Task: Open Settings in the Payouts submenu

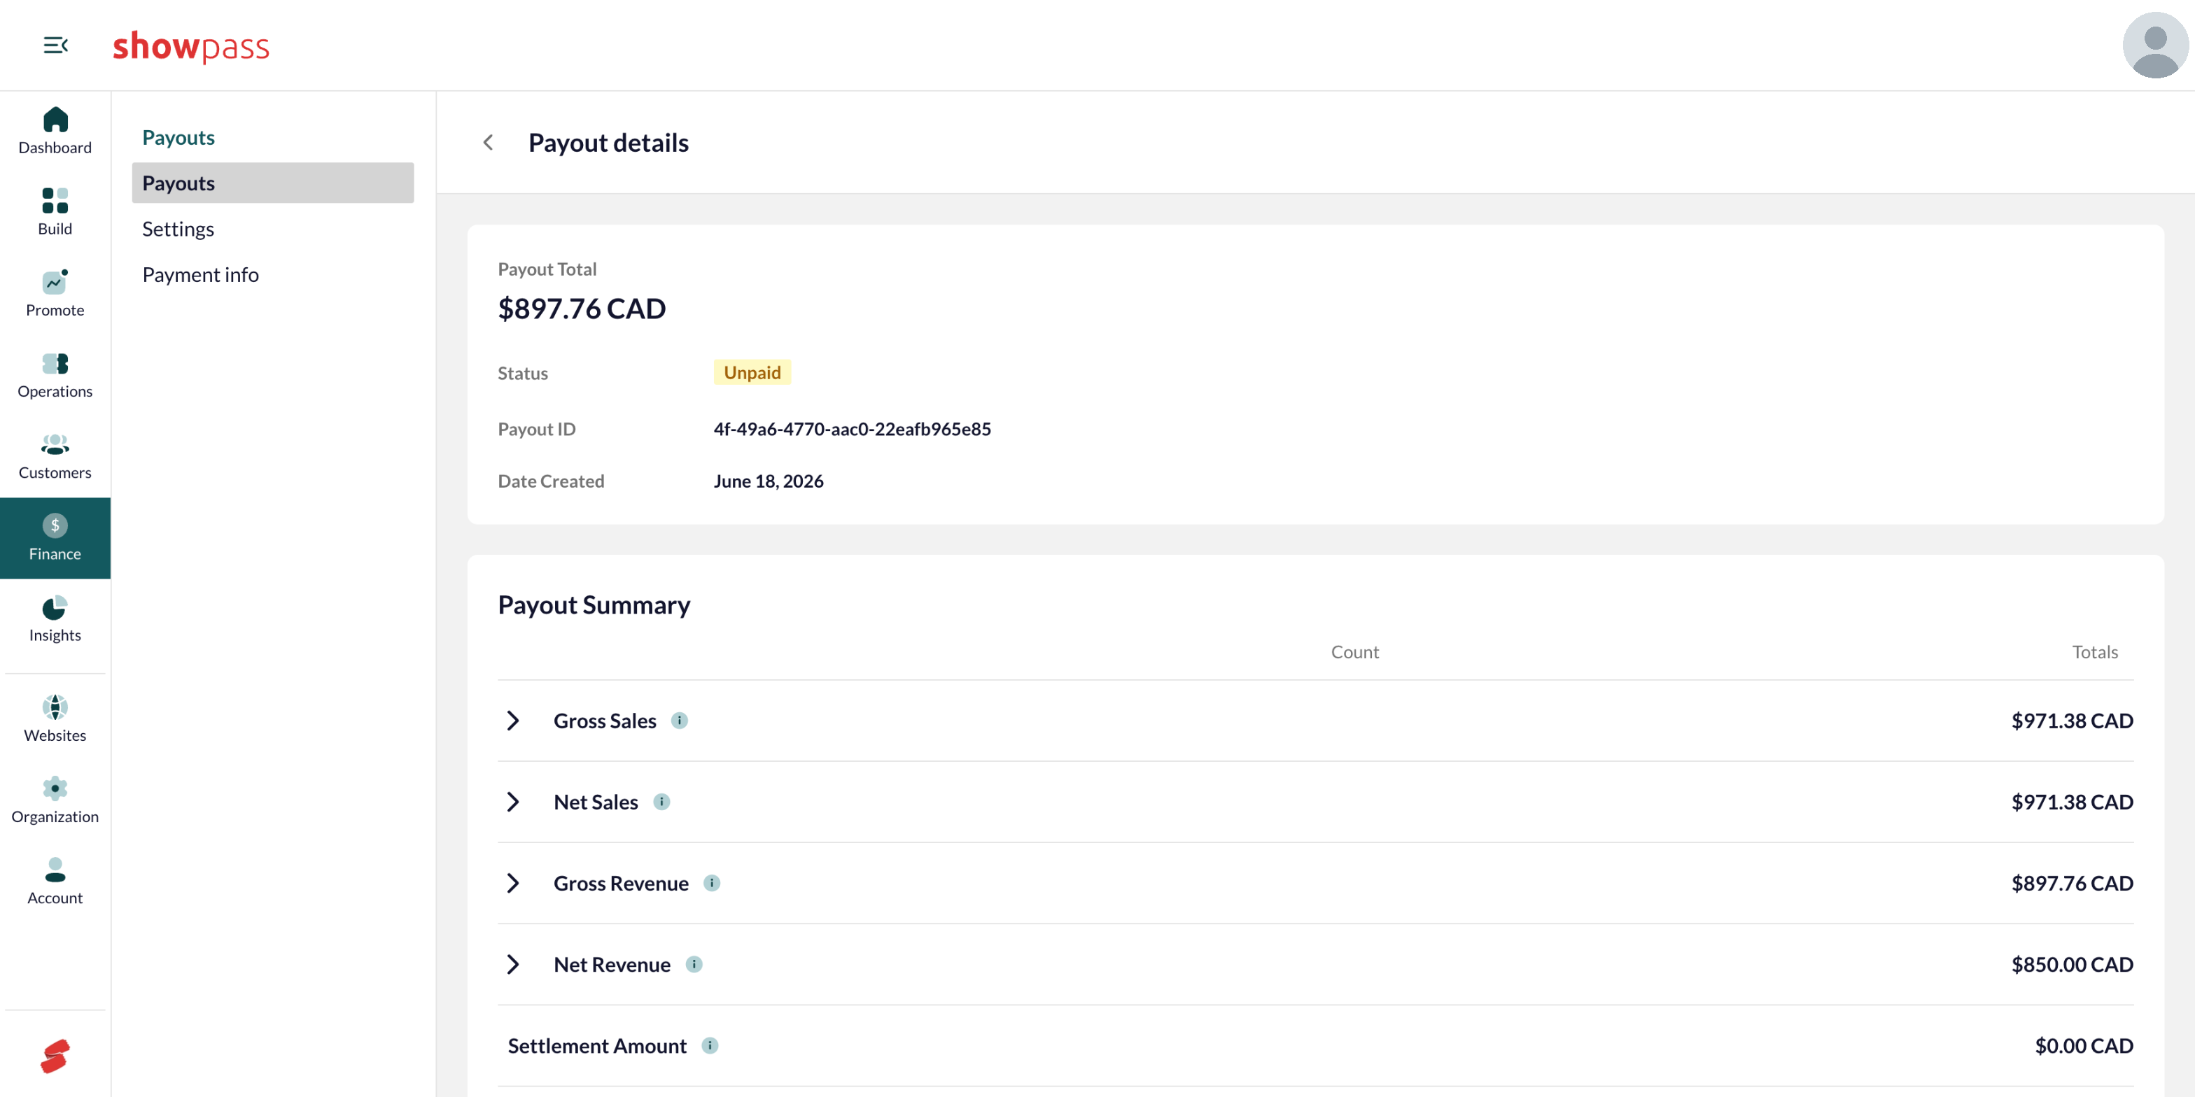Action: pyautogui.click(x=178, y=229)
